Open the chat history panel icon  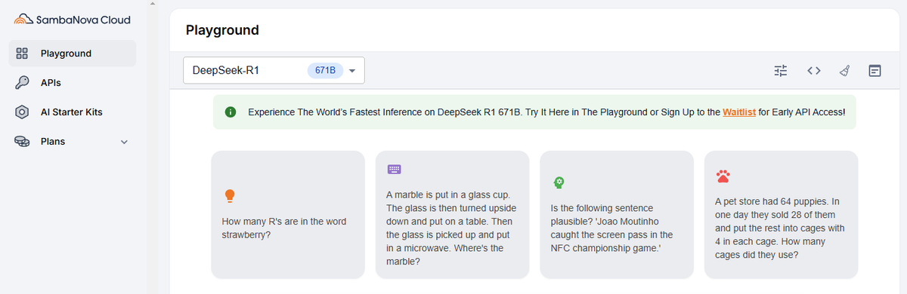874,71
